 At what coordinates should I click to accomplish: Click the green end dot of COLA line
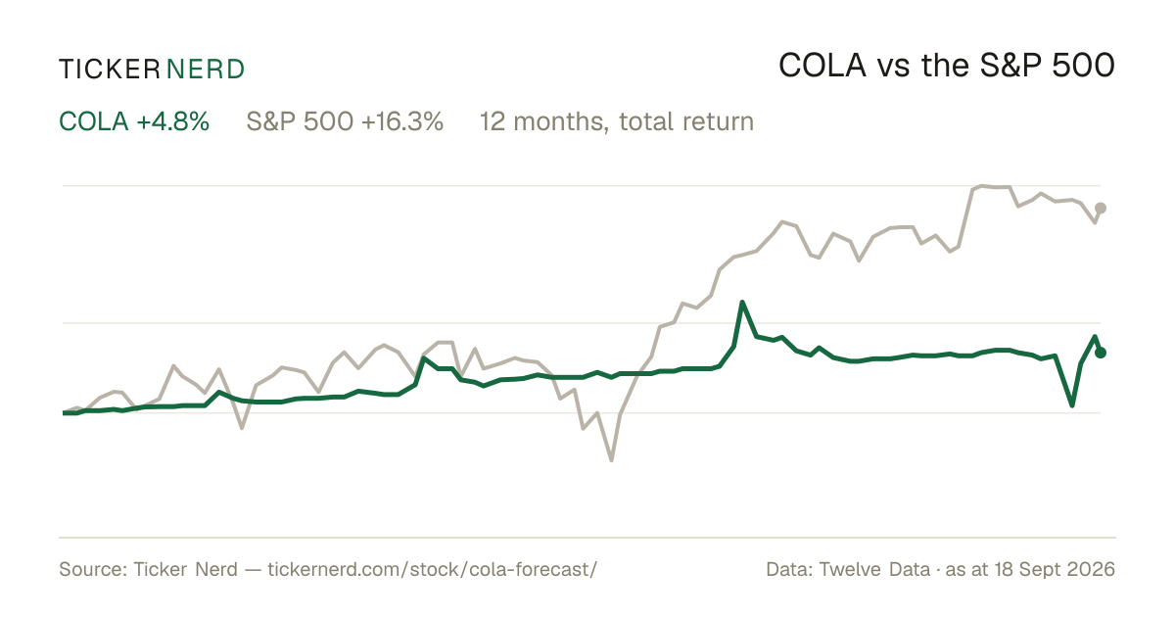coord(1101,353)
